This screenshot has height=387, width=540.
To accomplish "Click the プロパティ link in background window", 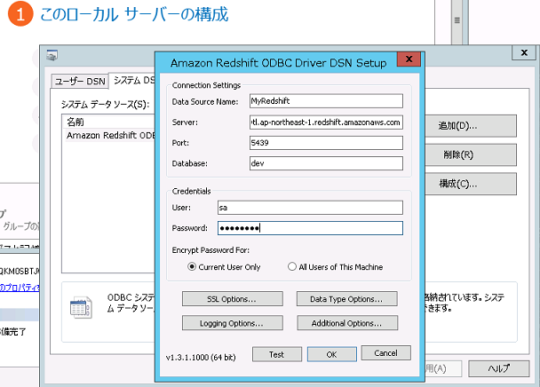I will pyautogui.click(x=20, y=288).
